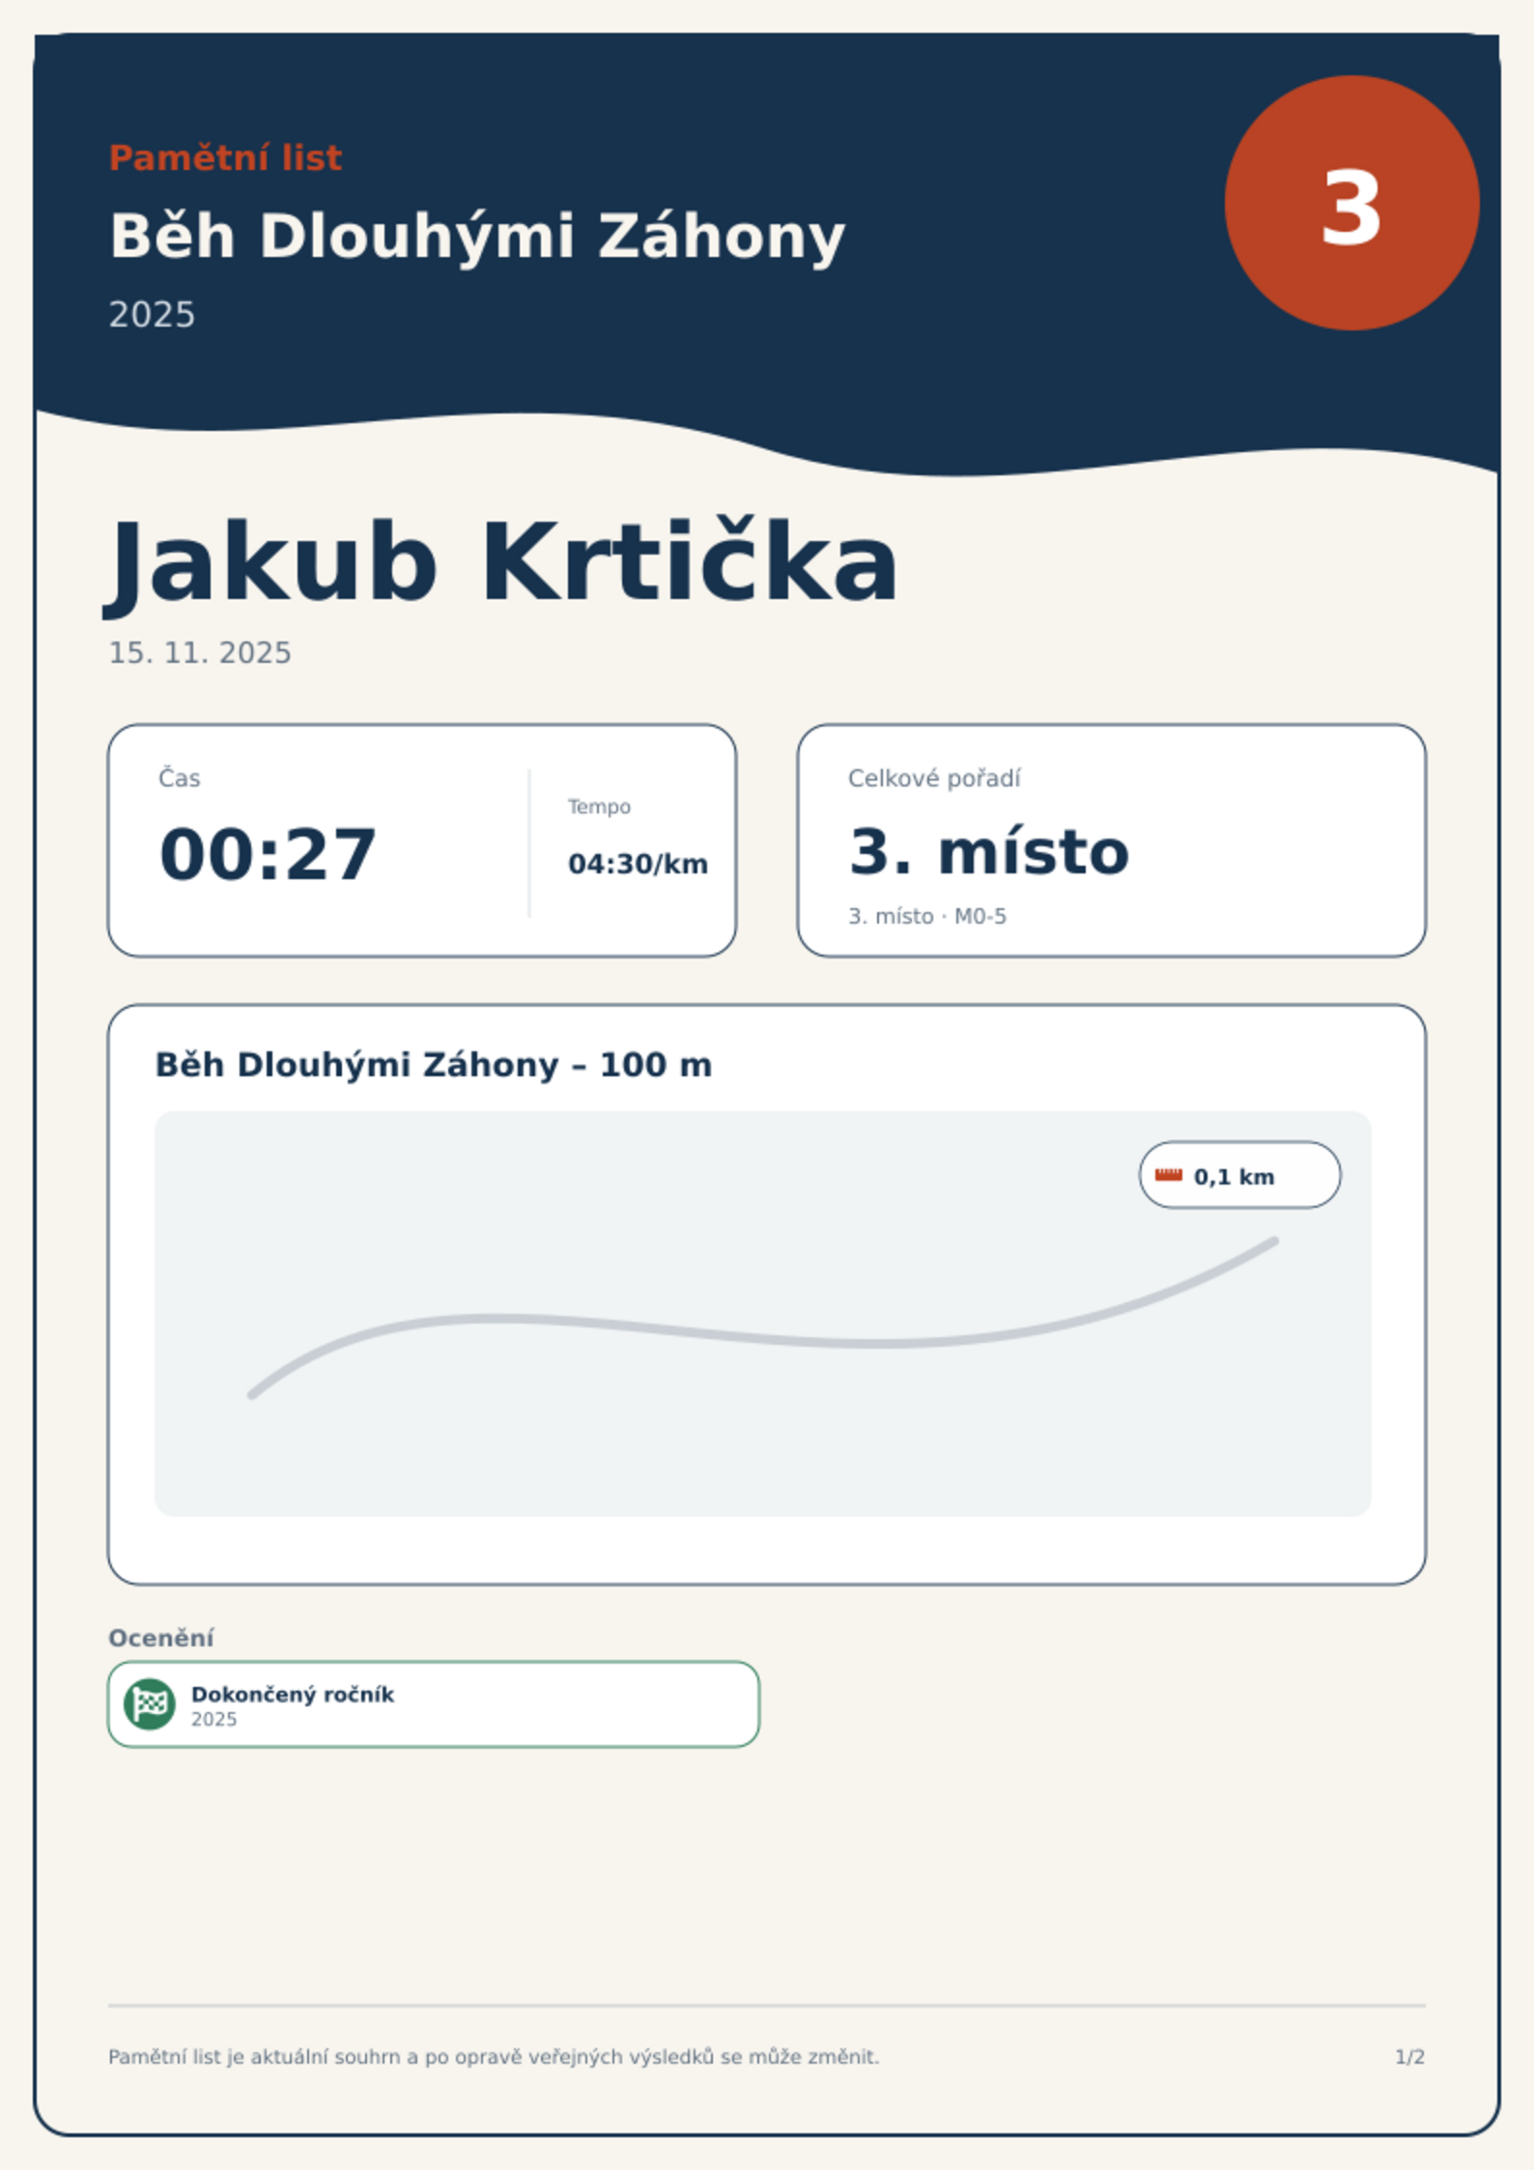The width and height of the screenshot is (1534, 2170).
Task: Click the checkered flag award icon
Action: click(x=150, y=1703)
